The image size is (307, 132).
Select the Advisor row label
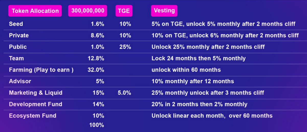[20, 81]
